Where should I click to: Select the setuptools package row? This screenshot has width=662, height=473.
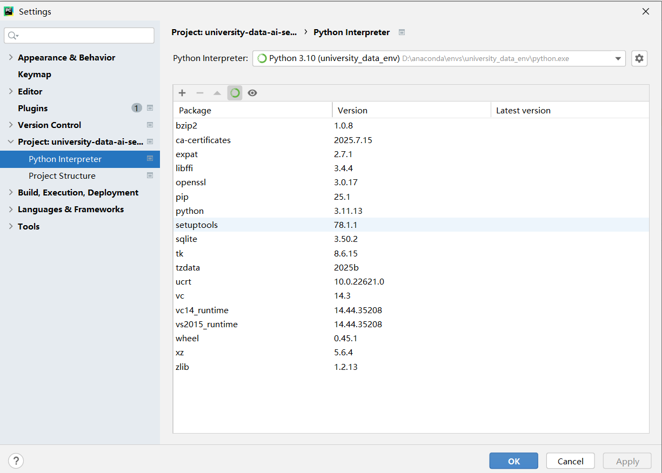(x=411, y=225)
